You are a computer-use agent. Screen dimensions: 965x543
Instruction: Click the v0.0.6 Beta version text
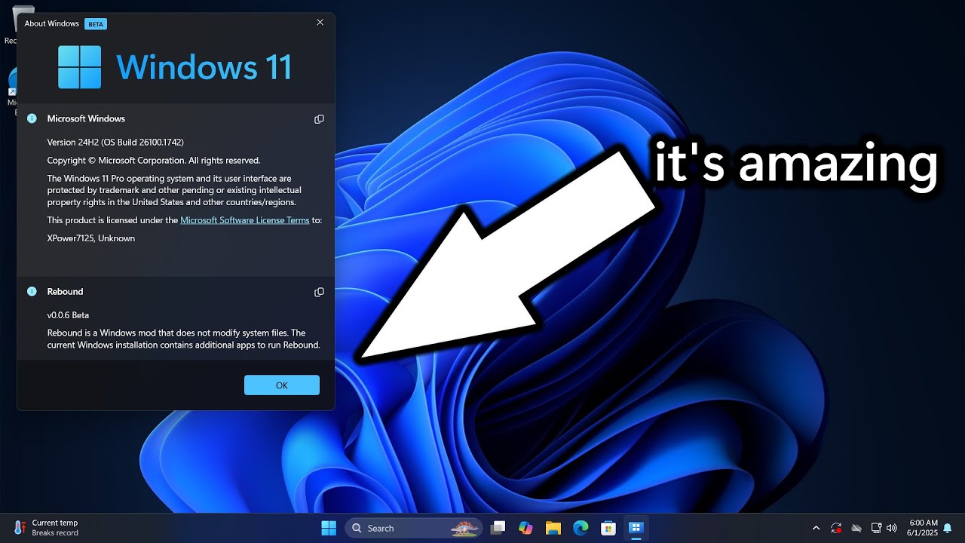tap(68, 315)
